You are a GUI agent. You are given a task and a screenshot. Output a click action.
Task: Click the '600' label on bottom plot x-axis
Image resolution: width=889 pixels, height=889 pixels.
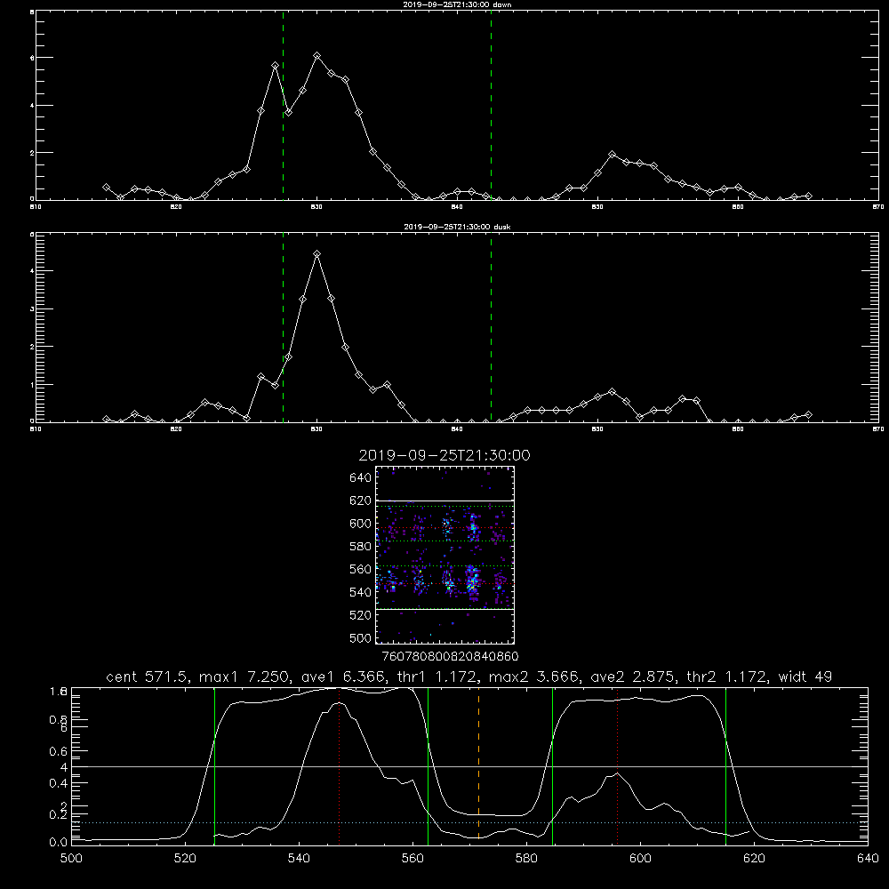(640, 859)
